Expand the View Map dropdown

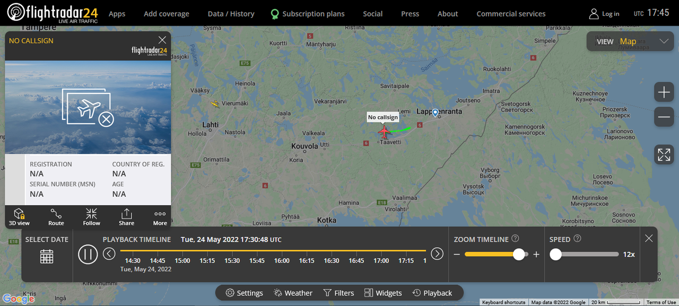pos(664,41)
